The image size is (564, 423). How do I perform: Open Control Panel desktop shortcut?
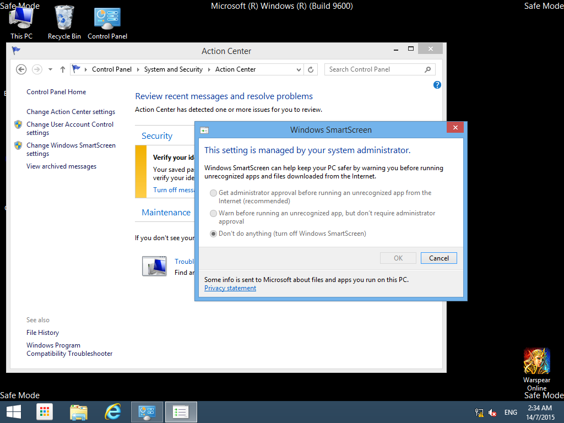[x=107, y=22]
